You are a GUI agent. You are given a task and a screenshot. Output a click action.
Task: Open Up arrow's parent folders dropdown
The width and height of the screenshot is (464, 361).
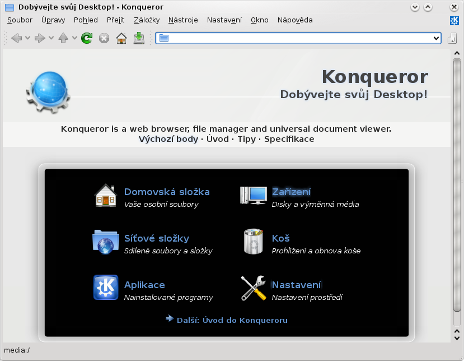(74, 38)
